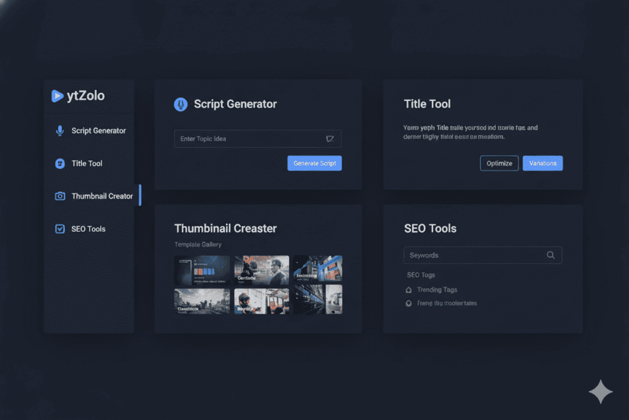Click the camera icon for Thumbnail Creator
629x420 pixels.
click(60, 196)
